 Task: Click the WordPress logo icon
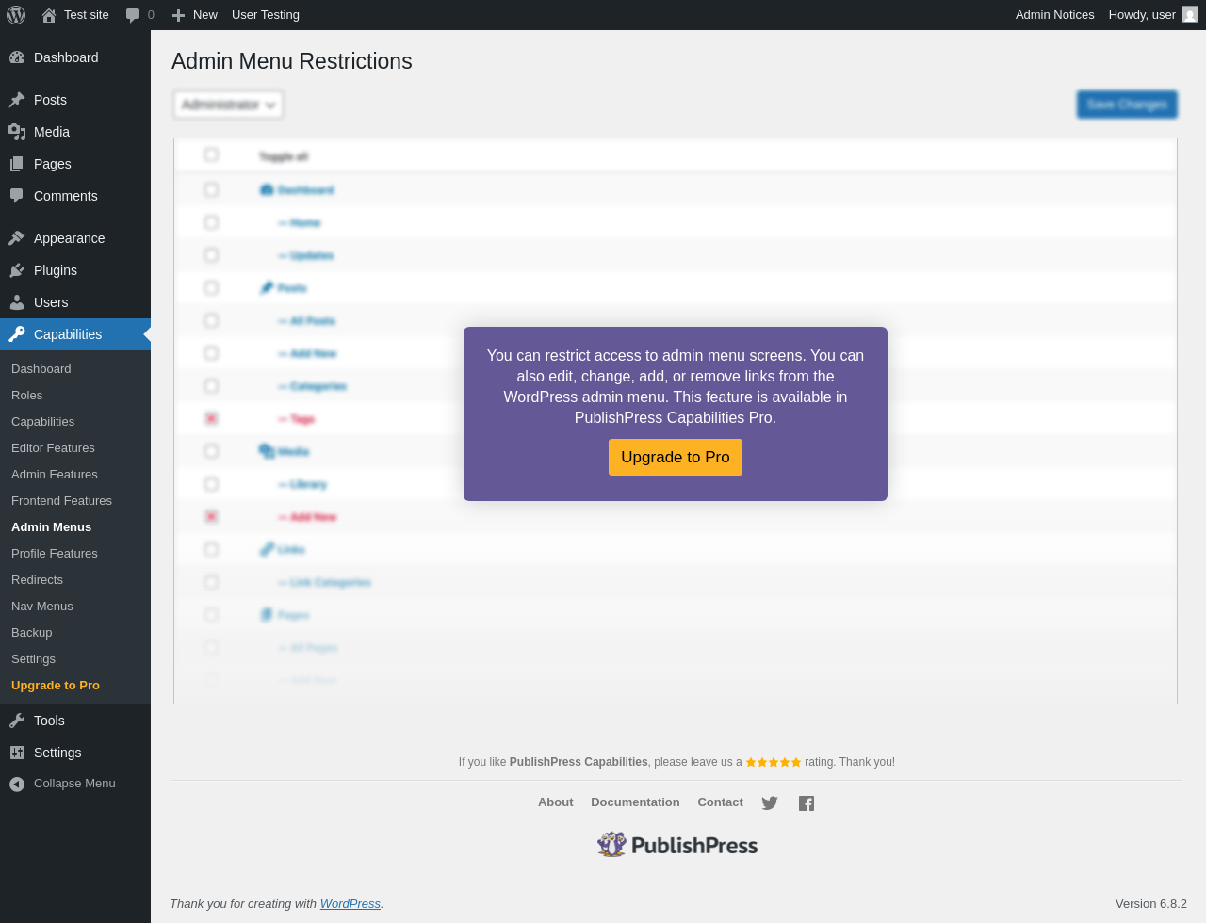point(16,15)
